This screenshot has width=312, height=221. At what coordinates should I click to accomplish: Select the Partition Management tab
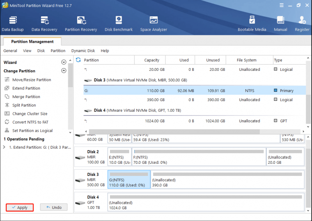coord(32,42)
